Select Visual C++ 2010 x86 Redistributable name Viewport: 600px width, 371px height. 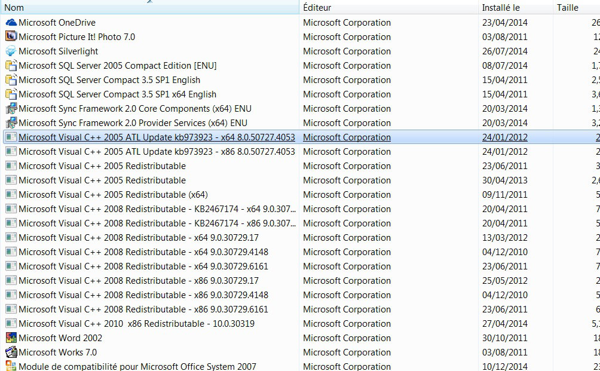(137, 324)
